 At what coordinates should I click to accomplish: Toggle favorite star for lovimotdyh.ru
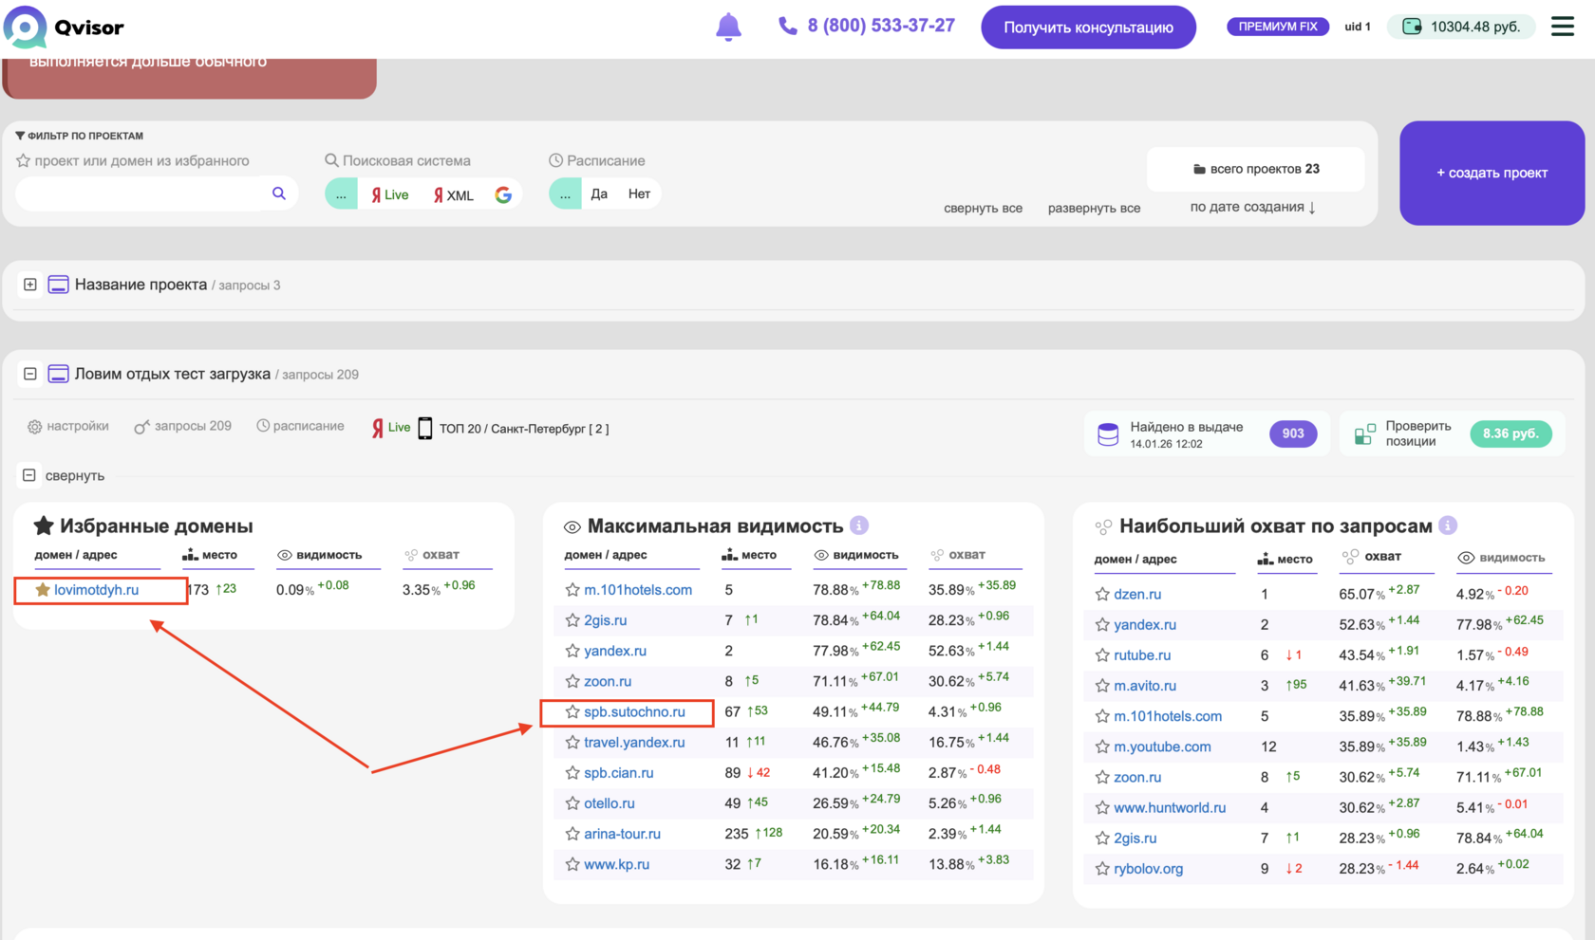[43, 590]
